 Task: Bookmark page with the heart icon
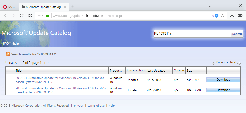[x=222, y=16]
